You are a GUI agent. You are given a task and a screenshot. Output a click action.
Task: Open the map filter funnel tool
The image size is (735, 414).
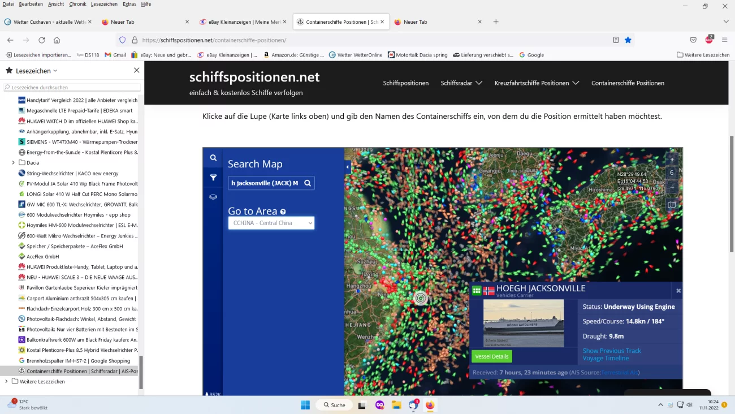pyautogui.click(x=213, y=178)
